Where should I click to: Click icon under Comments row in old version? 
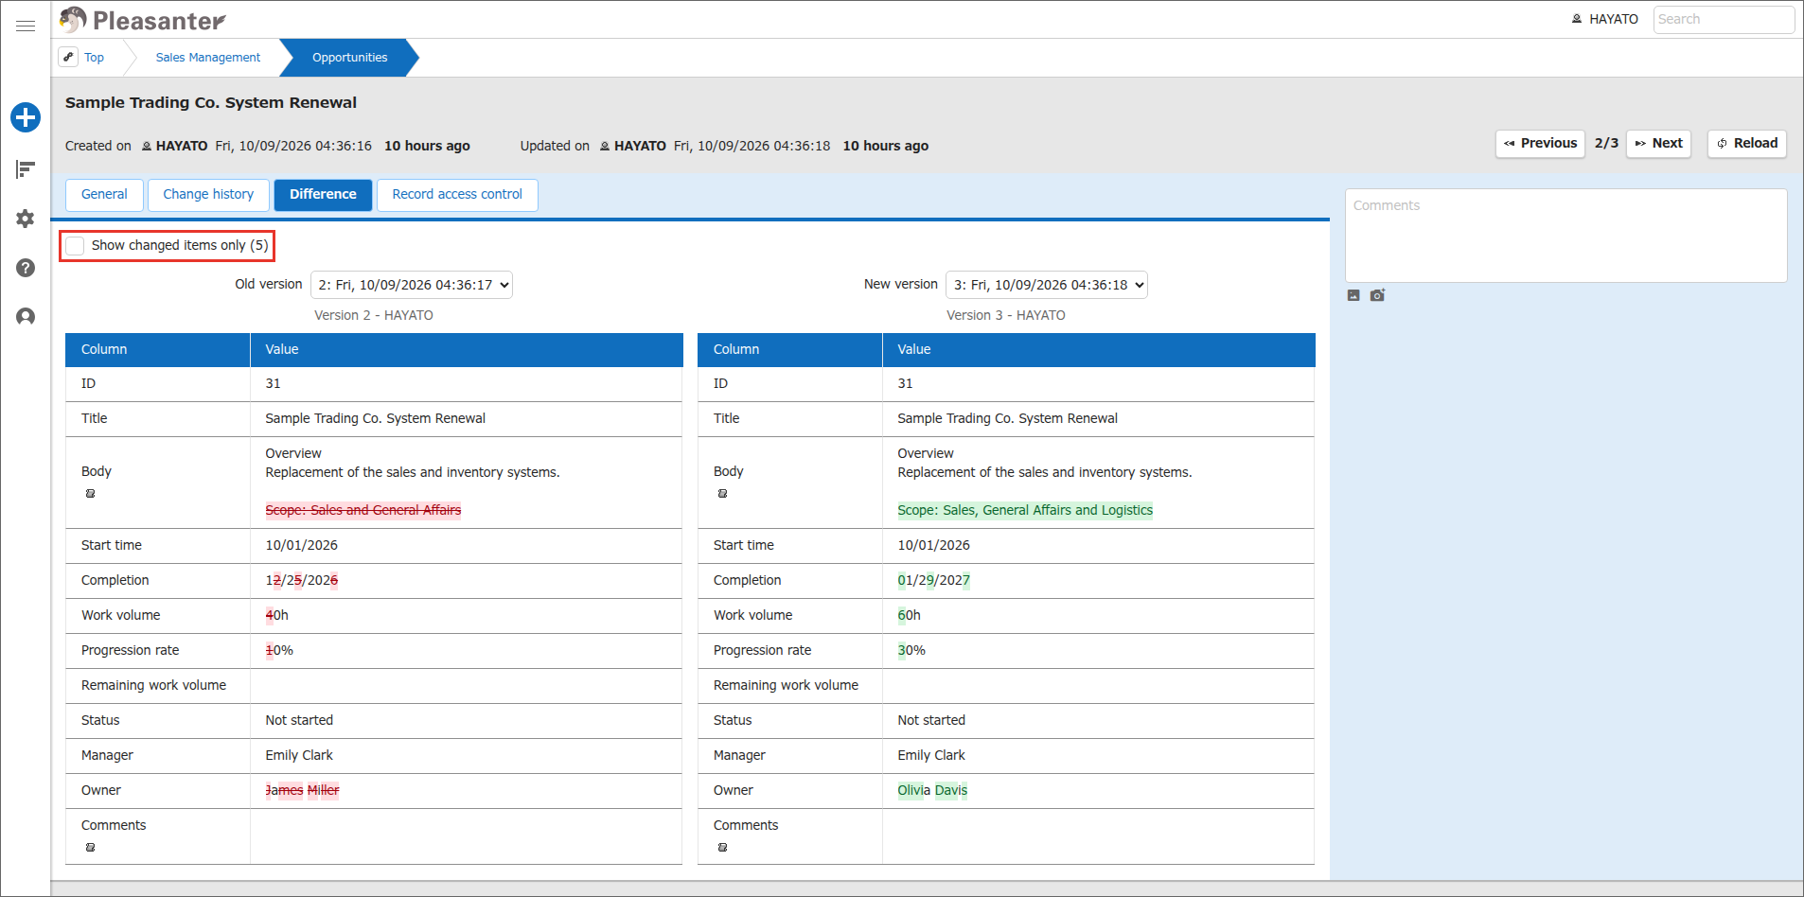coord(90,848)
